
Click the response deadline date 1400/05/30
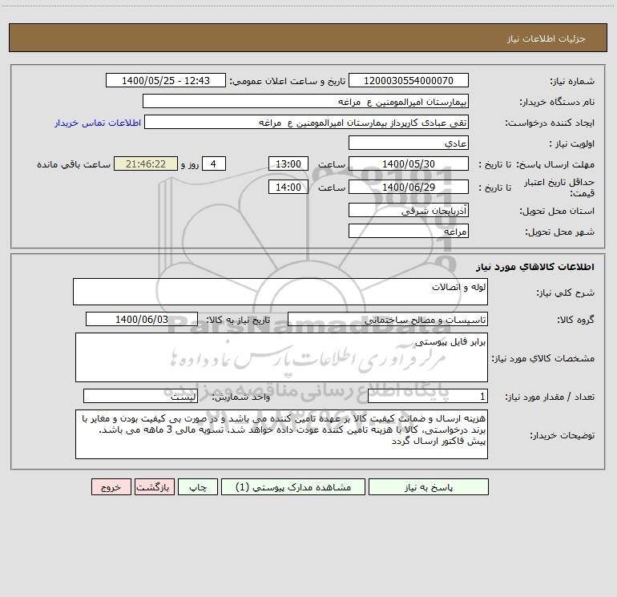click(409, 163)
